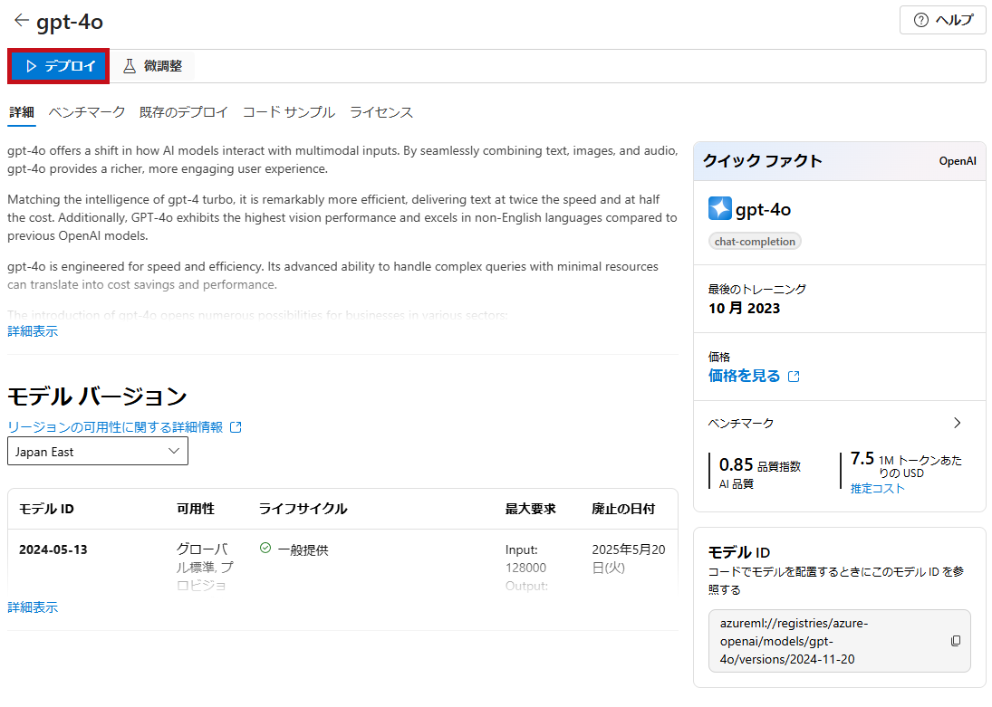Copy the model ID with the copy icon
Screen dimensions: 992x707
pos(955,641)
